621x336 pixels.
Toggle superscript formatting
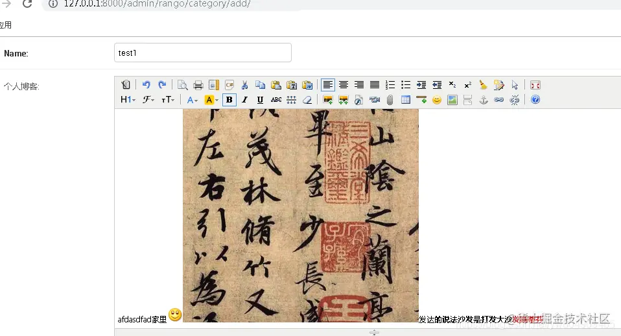tap(468, 85)
